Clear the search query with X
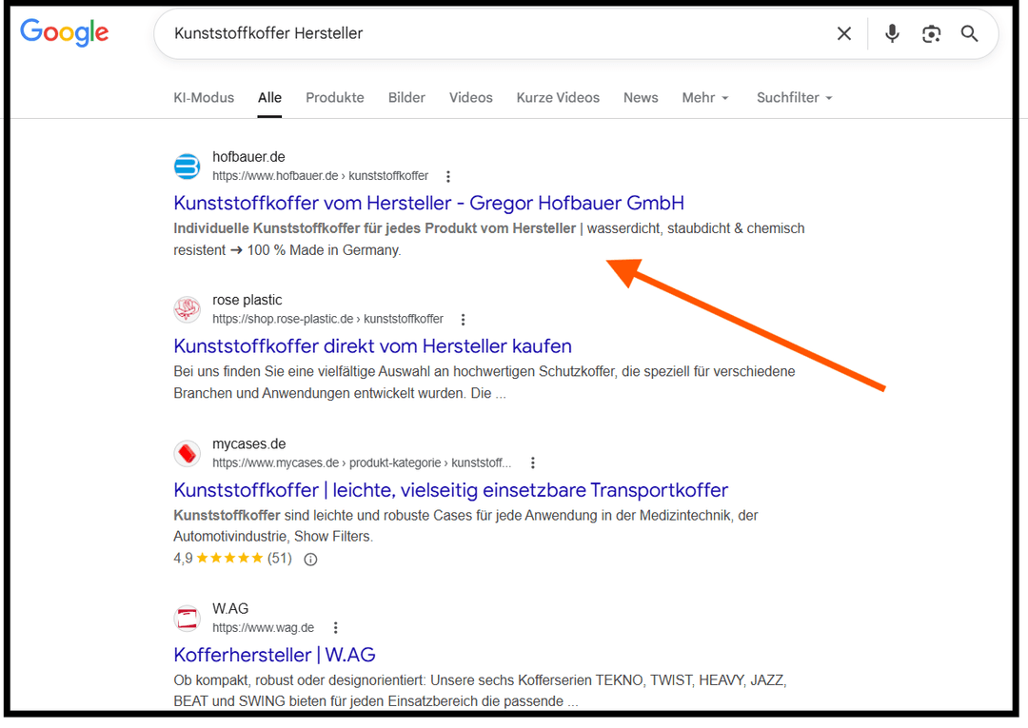Viewport: 1028px width, 728px height. pyautogui.click(x=843, y=33)
